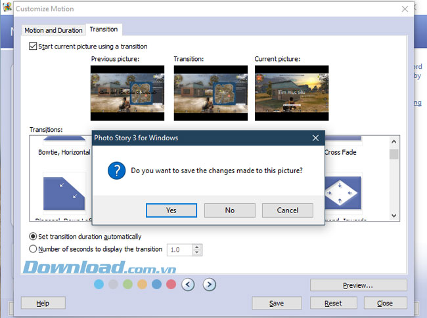The height and width of the screenshot is (318, 427).
Task: Click the Photo Story app icon in title bar
Action: pos(7,7)
